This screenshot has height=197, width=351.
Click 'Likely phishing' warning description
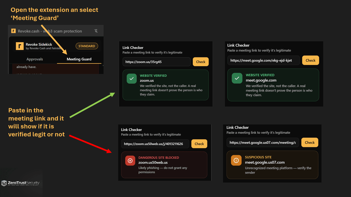coord(163,170)
